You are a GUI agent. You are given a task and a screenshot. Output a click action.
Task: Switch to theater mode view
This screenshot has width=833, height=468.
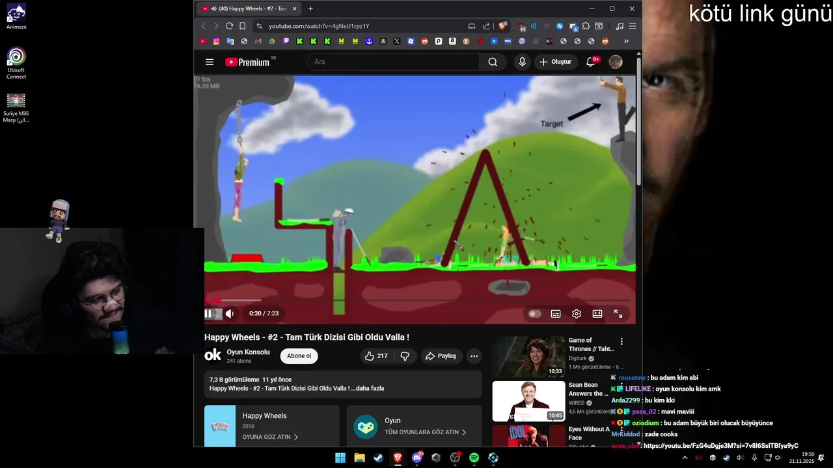(x=597, y=314)
